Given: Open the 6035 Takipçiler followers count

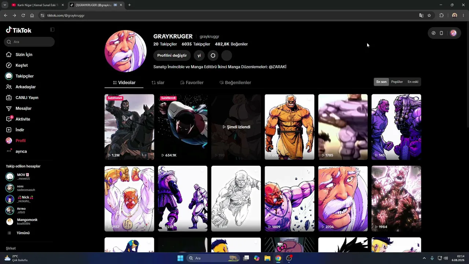Looking at the screenshot, I should (x=196, y=44).
